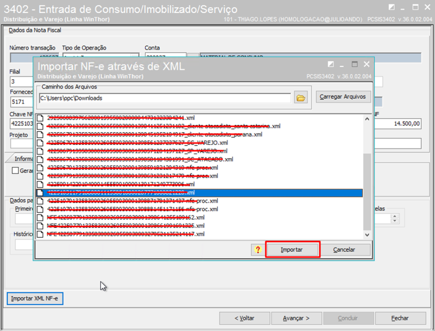The height and width of the screenshot is (331, 435).
Task: Click file icon of the santa catarina XML
Action: pyautogui.click(x=40, y=126)
